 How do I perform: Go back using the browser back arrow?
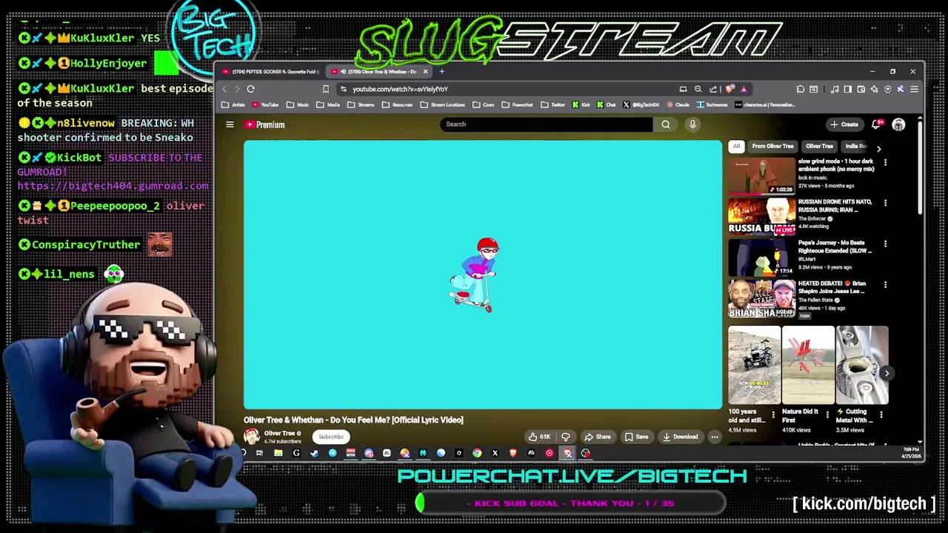pyautogui.click(x=225, y=89)
